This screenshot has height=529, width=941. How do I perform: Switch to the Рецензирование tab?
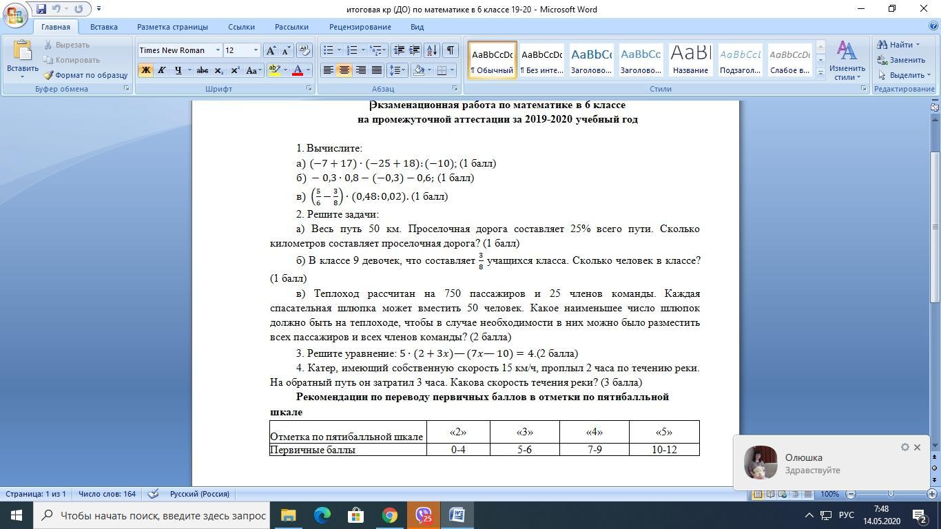[360, 27]
